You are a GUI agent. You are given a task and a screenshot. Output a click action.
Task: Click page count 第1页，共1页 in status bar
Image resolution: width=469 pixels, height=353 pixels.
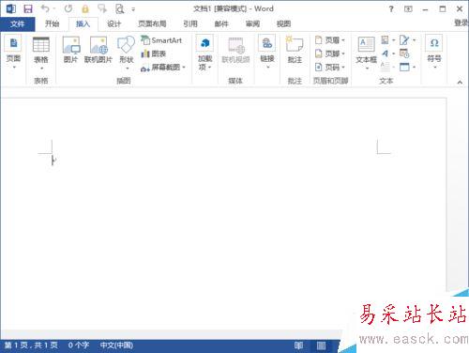(31, 345)
